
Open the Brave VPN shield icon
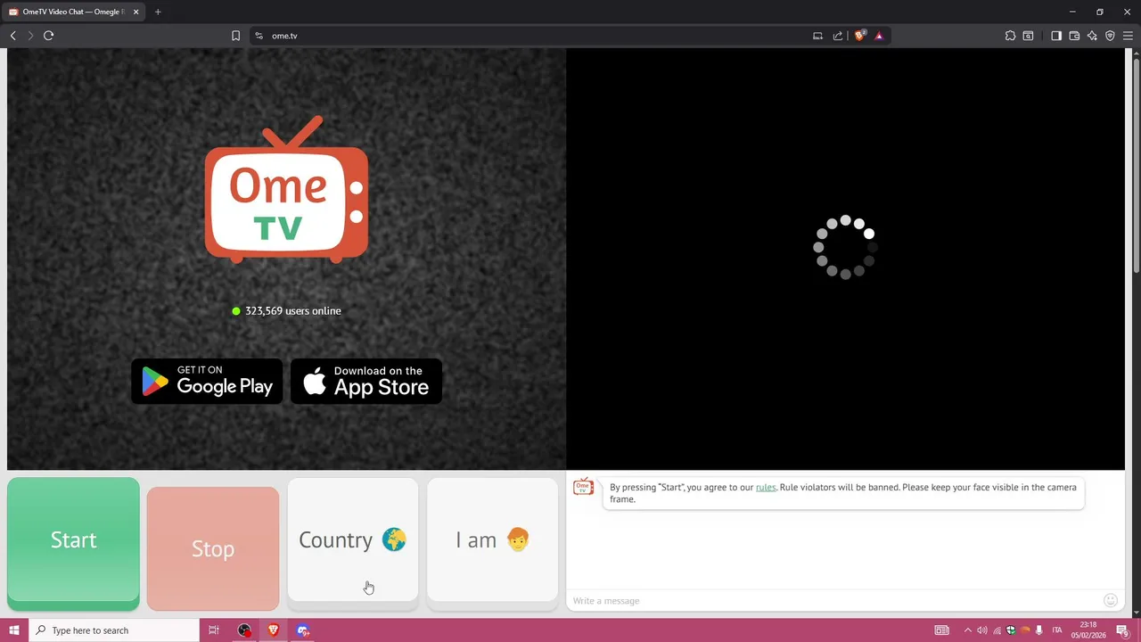click(1110, 36)
